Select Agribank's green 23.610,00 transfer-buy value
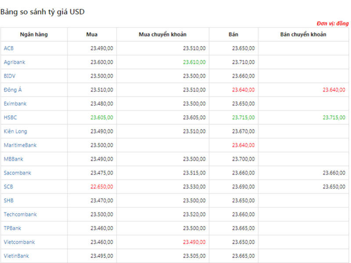351x263 pixels. coord(194,62)
